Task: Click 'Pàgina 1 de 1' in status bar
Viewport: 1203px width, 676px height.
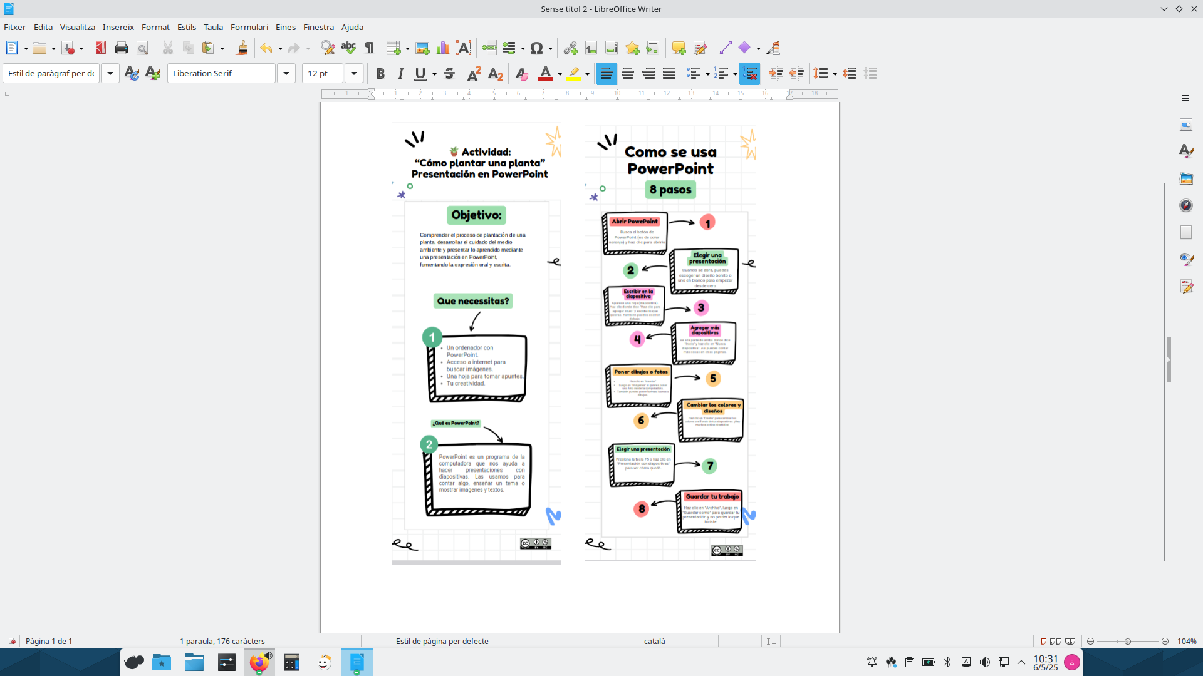Action: (x=49, y=642)
